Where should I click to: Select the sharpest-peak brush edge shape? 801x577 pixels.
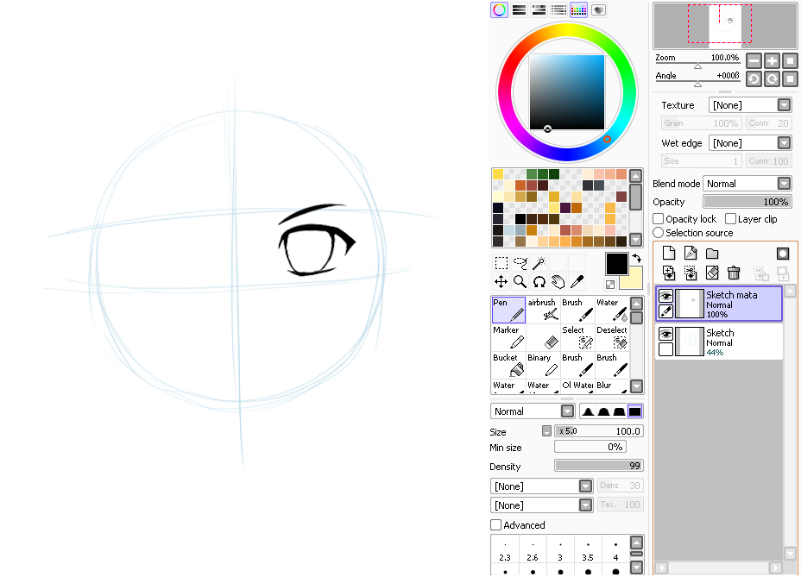pyautogui.click(x=588, y=411)
